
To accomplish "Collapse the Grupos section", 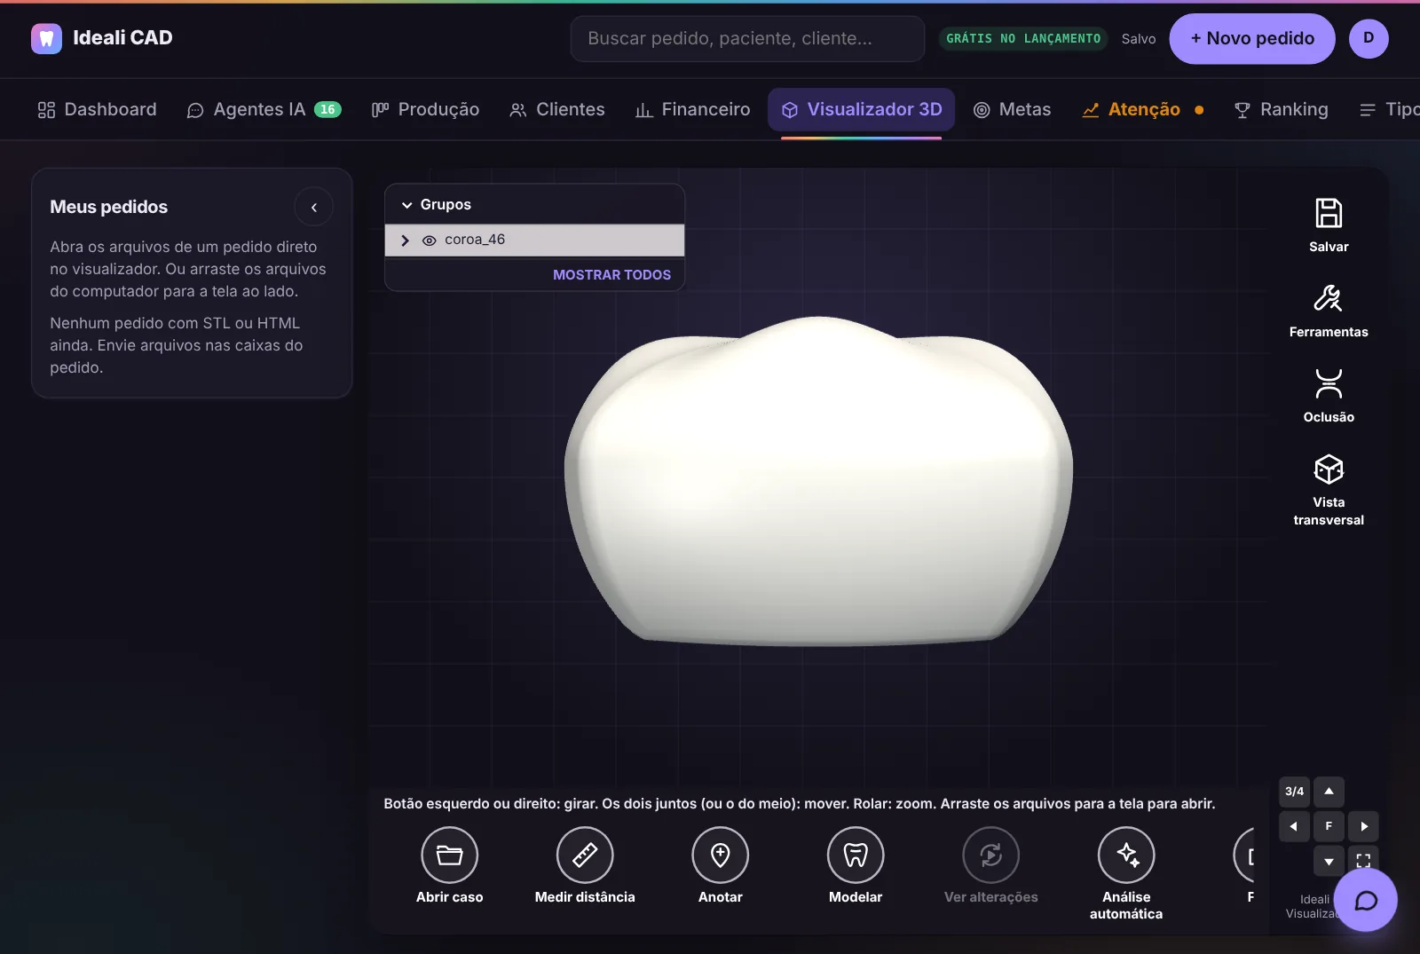I will (407, 205).
